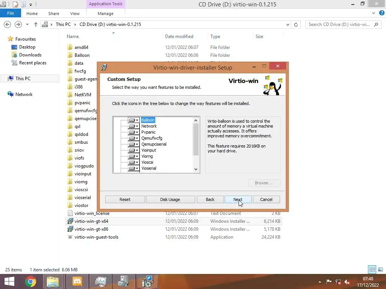Open Explorer Help icon
Image resolution: width=386 pixels, height=289 pixels.
pos(381,13)
